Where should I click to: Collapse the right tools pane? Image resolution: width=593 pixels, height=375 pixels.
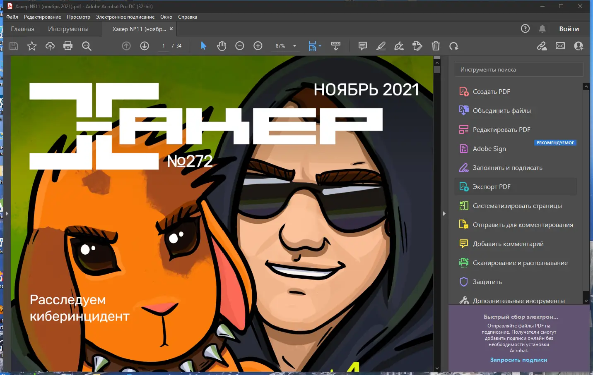tap(444, 214)
